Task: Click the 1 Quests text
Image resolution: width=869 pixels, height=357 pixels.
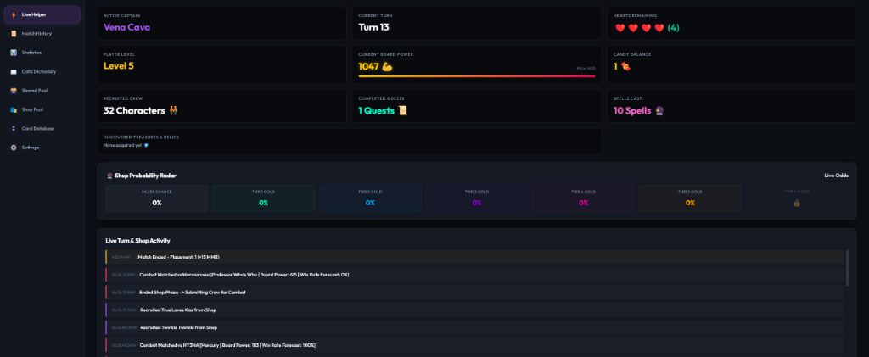Action: click(x=376, y=111)
